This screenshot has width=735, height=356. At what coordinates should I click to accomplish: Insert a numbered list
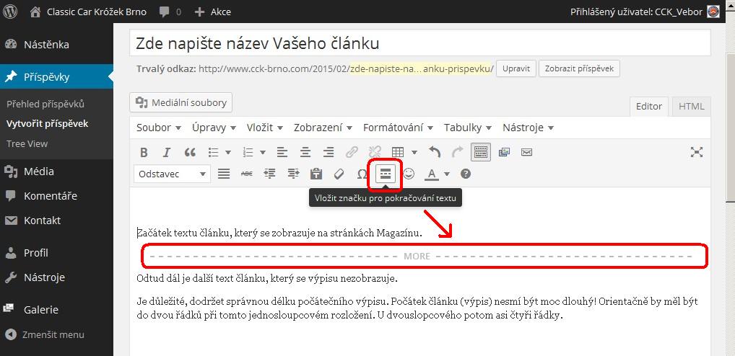click(x=248, y=152)
